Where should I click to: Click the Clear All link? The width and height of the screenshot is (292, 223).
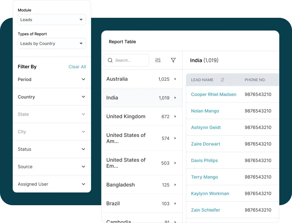[x=77, y=67]
